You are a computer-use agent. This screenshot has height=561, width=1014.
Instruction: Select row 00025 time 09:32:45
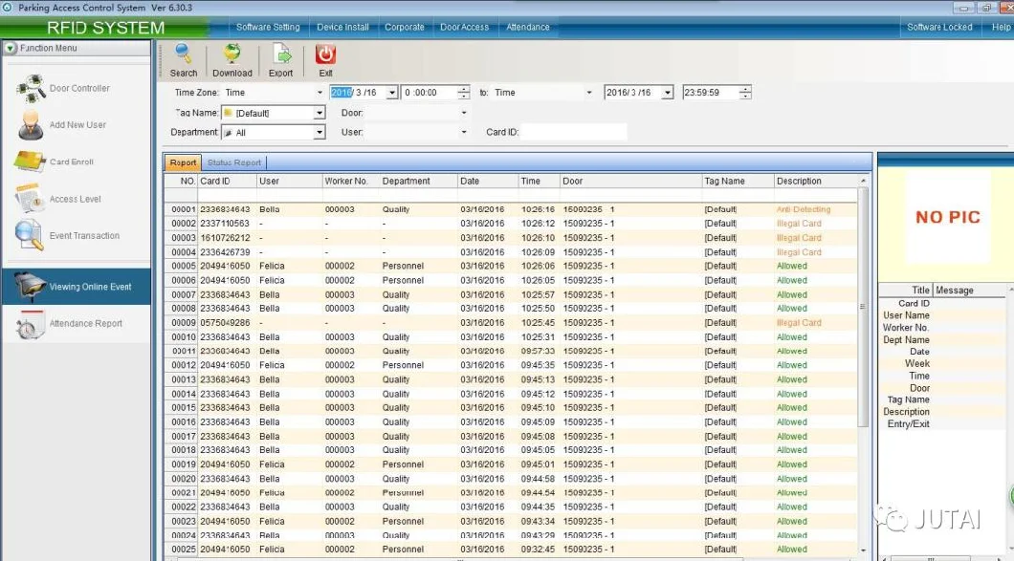(538, 550)
